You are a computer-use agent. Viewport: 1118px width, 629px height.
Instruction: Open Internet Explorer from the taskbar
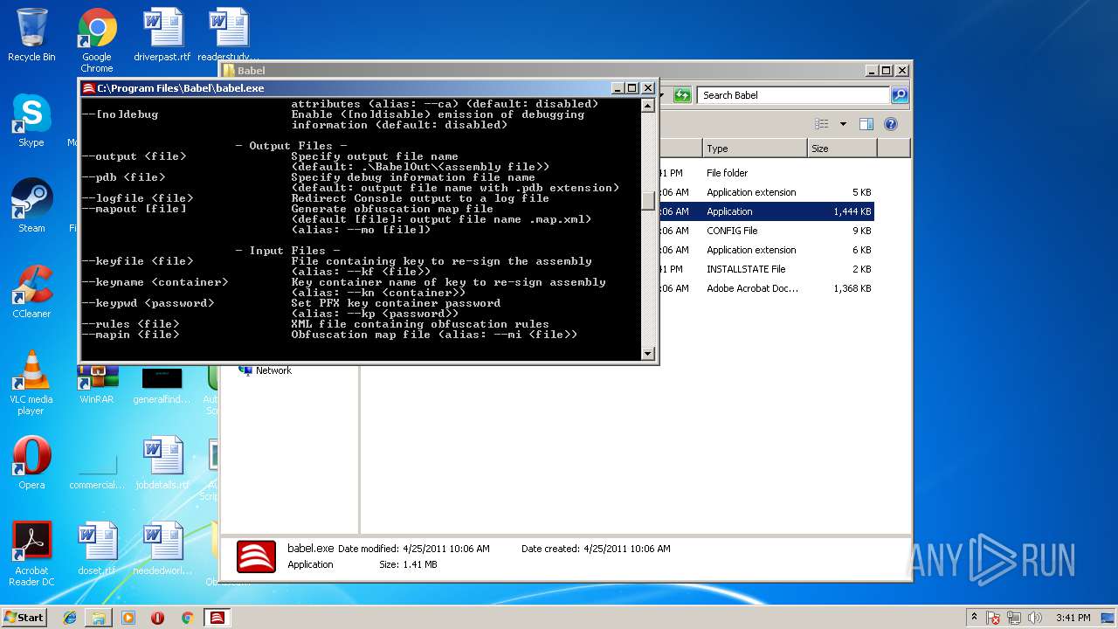click(70, 618)
